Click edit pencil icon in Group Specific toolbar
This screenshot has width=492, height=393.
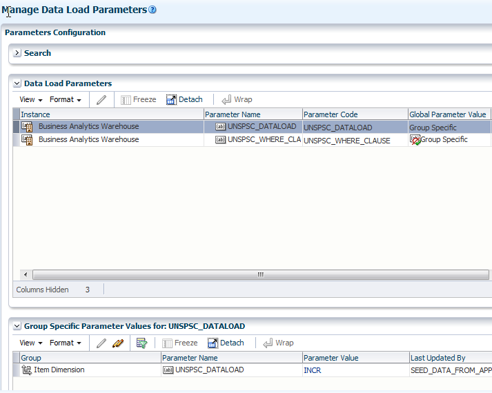pyautogui.click(x=101, y=343)
